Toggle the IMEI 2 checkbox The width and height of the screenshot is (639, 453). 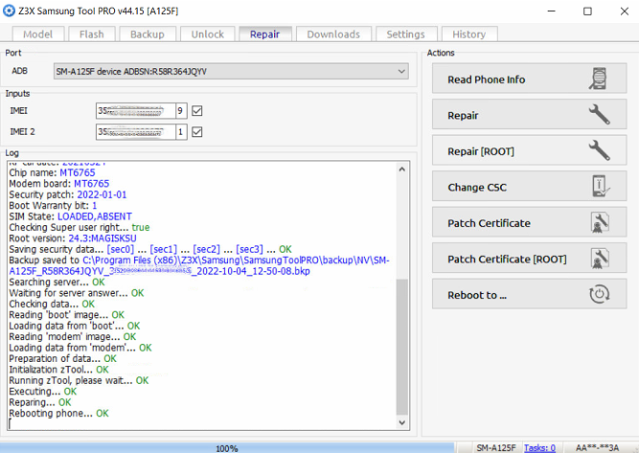pyautogui.click(x=197, y=132)
